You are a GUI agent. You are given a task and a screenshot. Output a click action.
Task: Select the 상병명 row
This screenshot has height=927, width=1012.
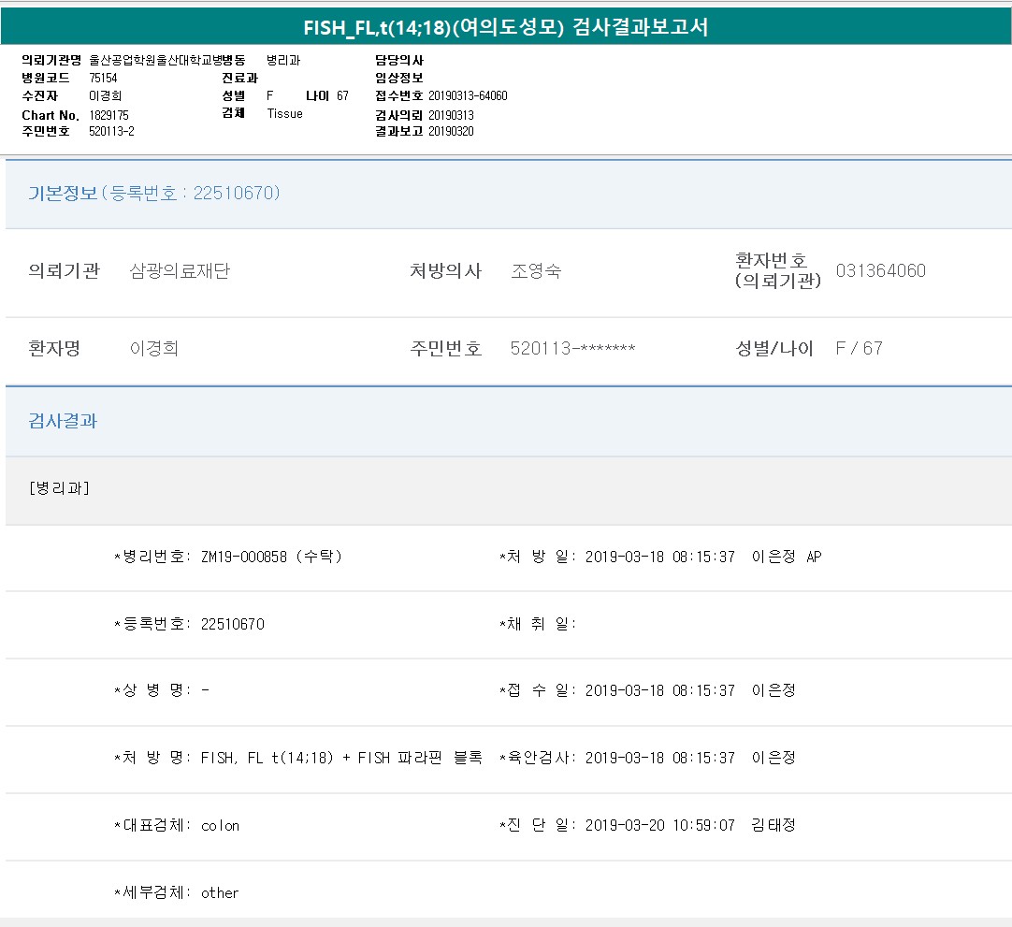pyautogui.click(x=162, y=690)
